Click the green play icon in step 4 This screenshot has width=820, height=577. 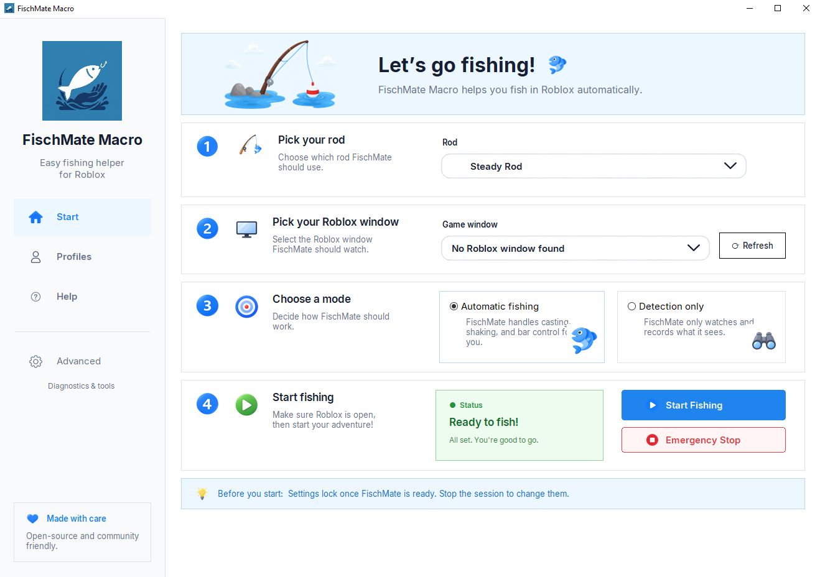[x=246, y=405]
